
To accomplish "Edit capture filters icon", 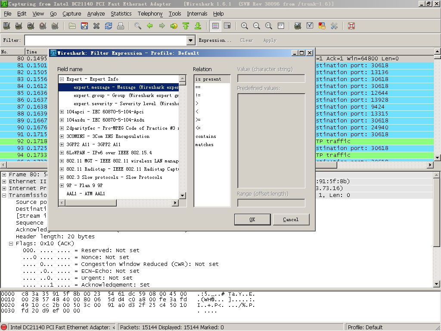I will [298, 26].
